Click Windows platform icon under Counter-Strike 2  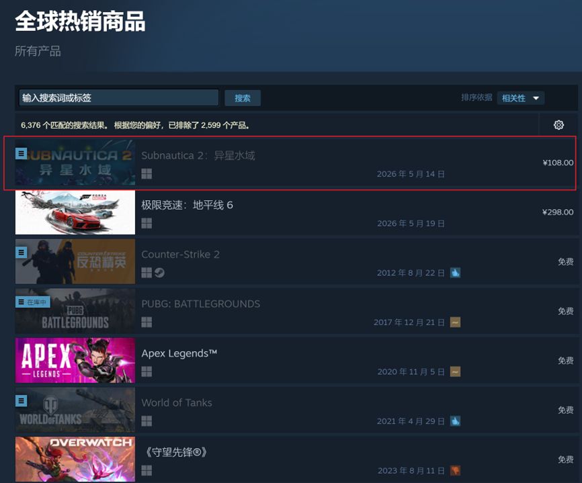(x=147, y=273)
